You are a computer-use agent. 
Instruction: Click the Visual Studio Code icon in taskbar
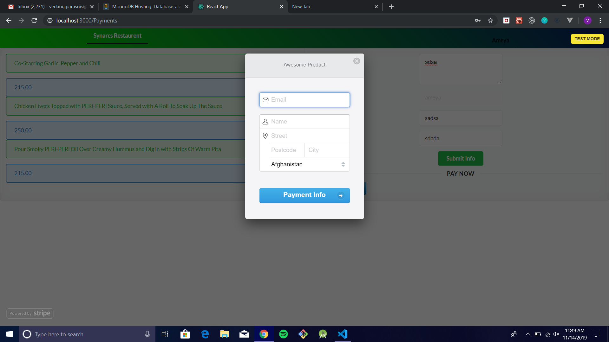(343, 334)
